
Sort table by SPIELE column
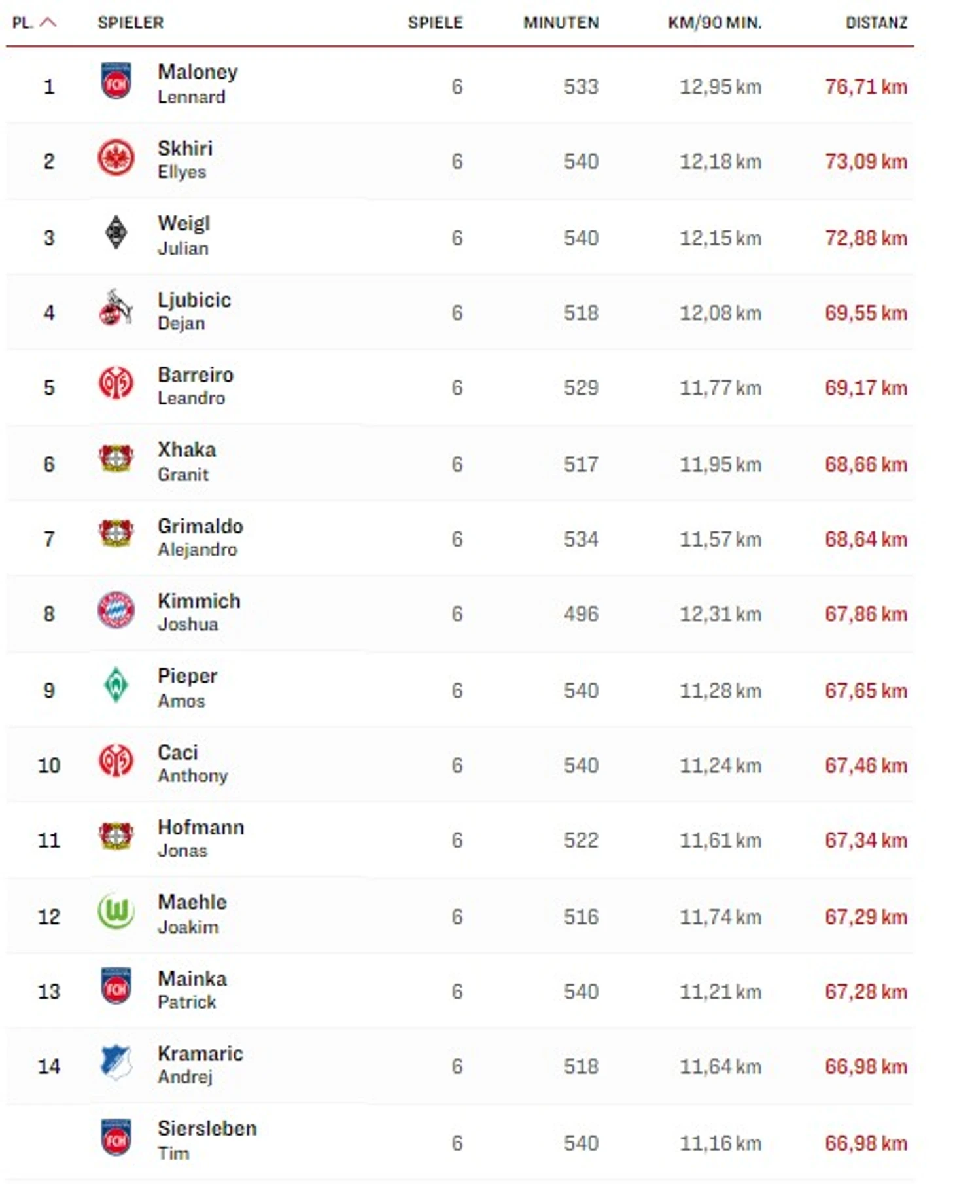435,23
